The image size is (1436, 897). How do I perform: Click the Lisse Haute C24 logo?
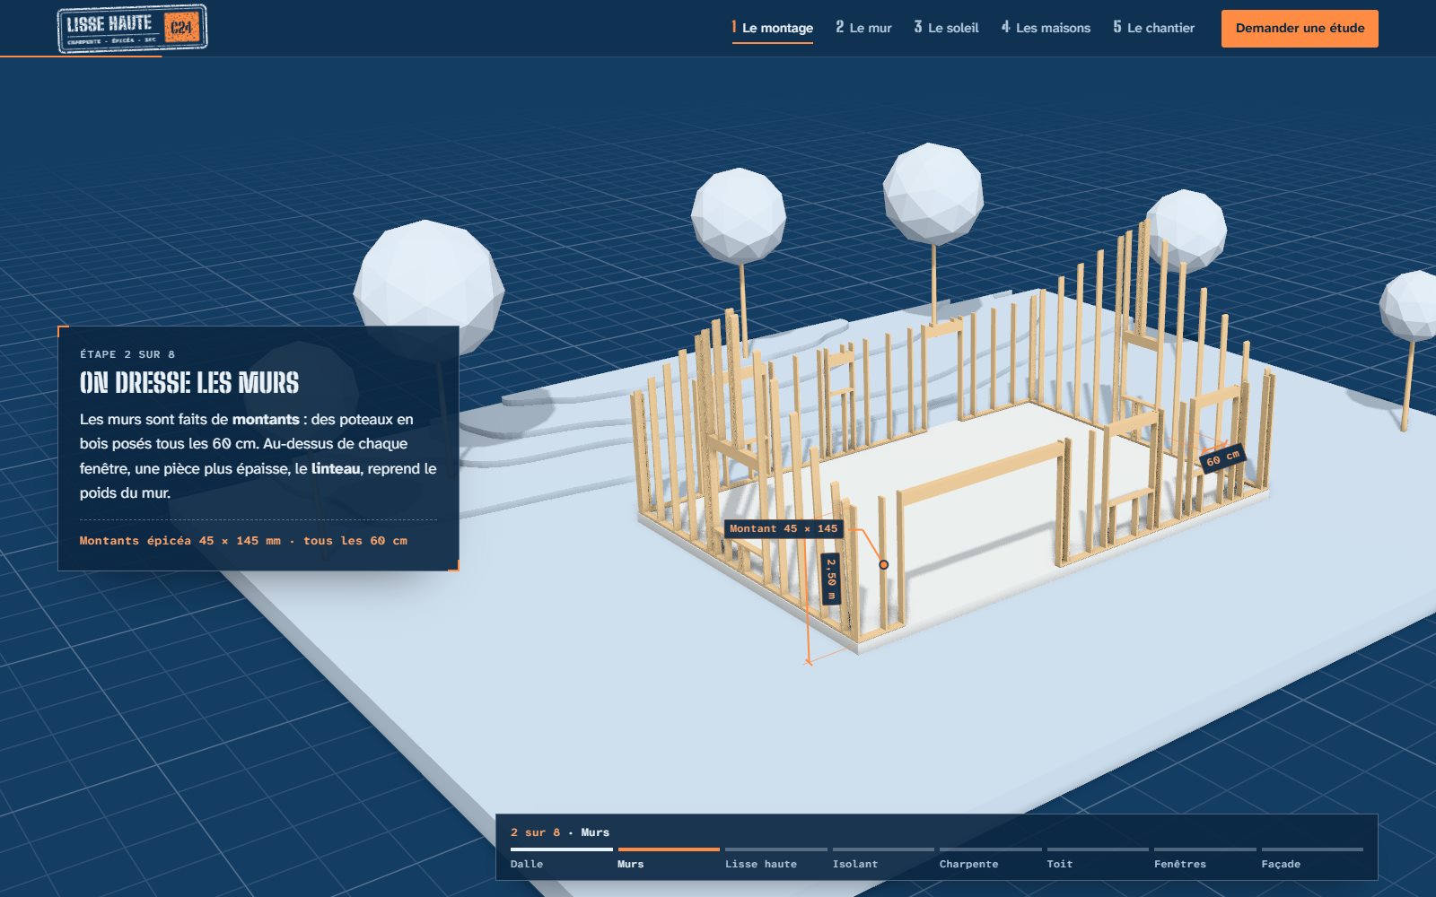pos(132,29)
